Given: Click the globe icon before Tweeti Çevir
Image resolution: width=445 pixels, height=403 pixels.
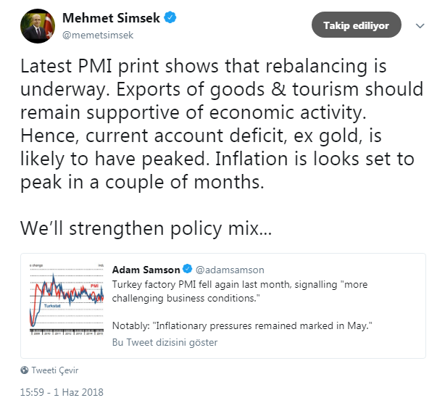Looking at the screenshot, I should pyautogui.click(x=25, y=370).
